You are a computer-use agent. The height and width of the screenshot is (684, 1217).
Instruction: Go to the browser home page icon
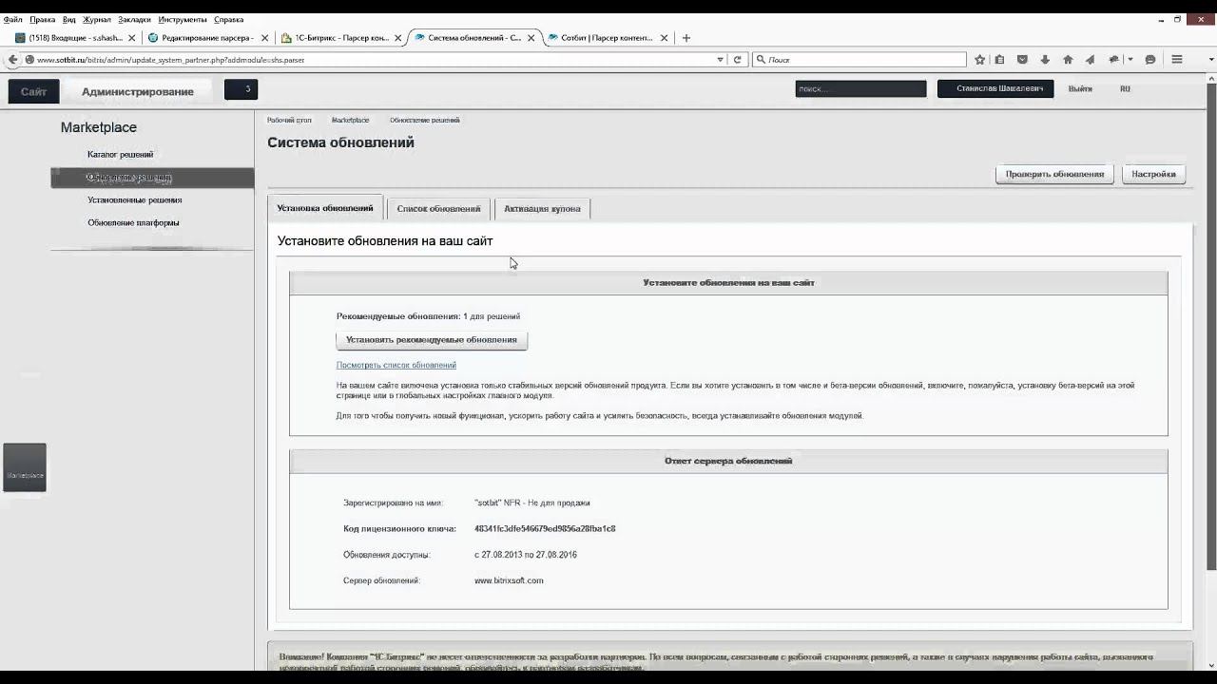(1068, 59)
